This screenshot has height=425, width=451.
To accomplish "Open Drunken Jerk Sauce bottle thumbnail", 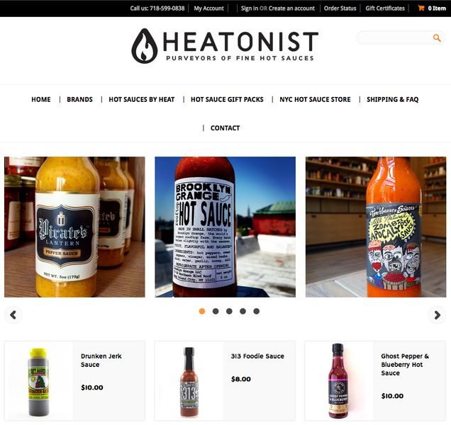I will (38, 381).
